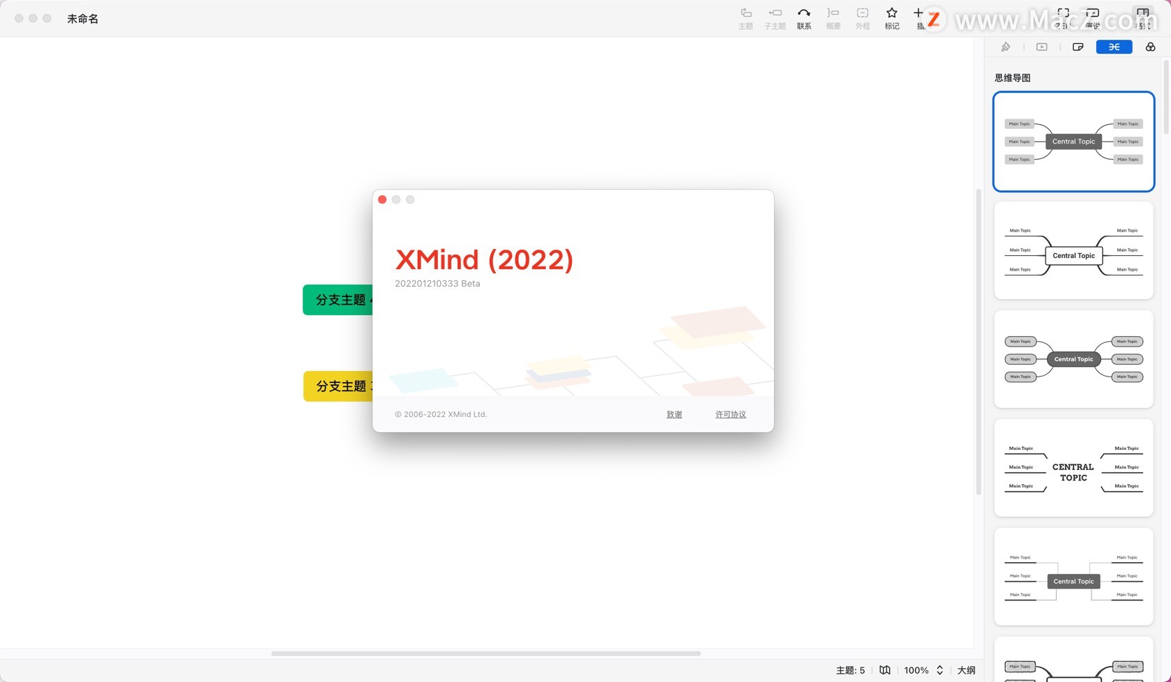Open the 100% zoom level stepper
This screenshot has width=1171, height=682.
923,670
